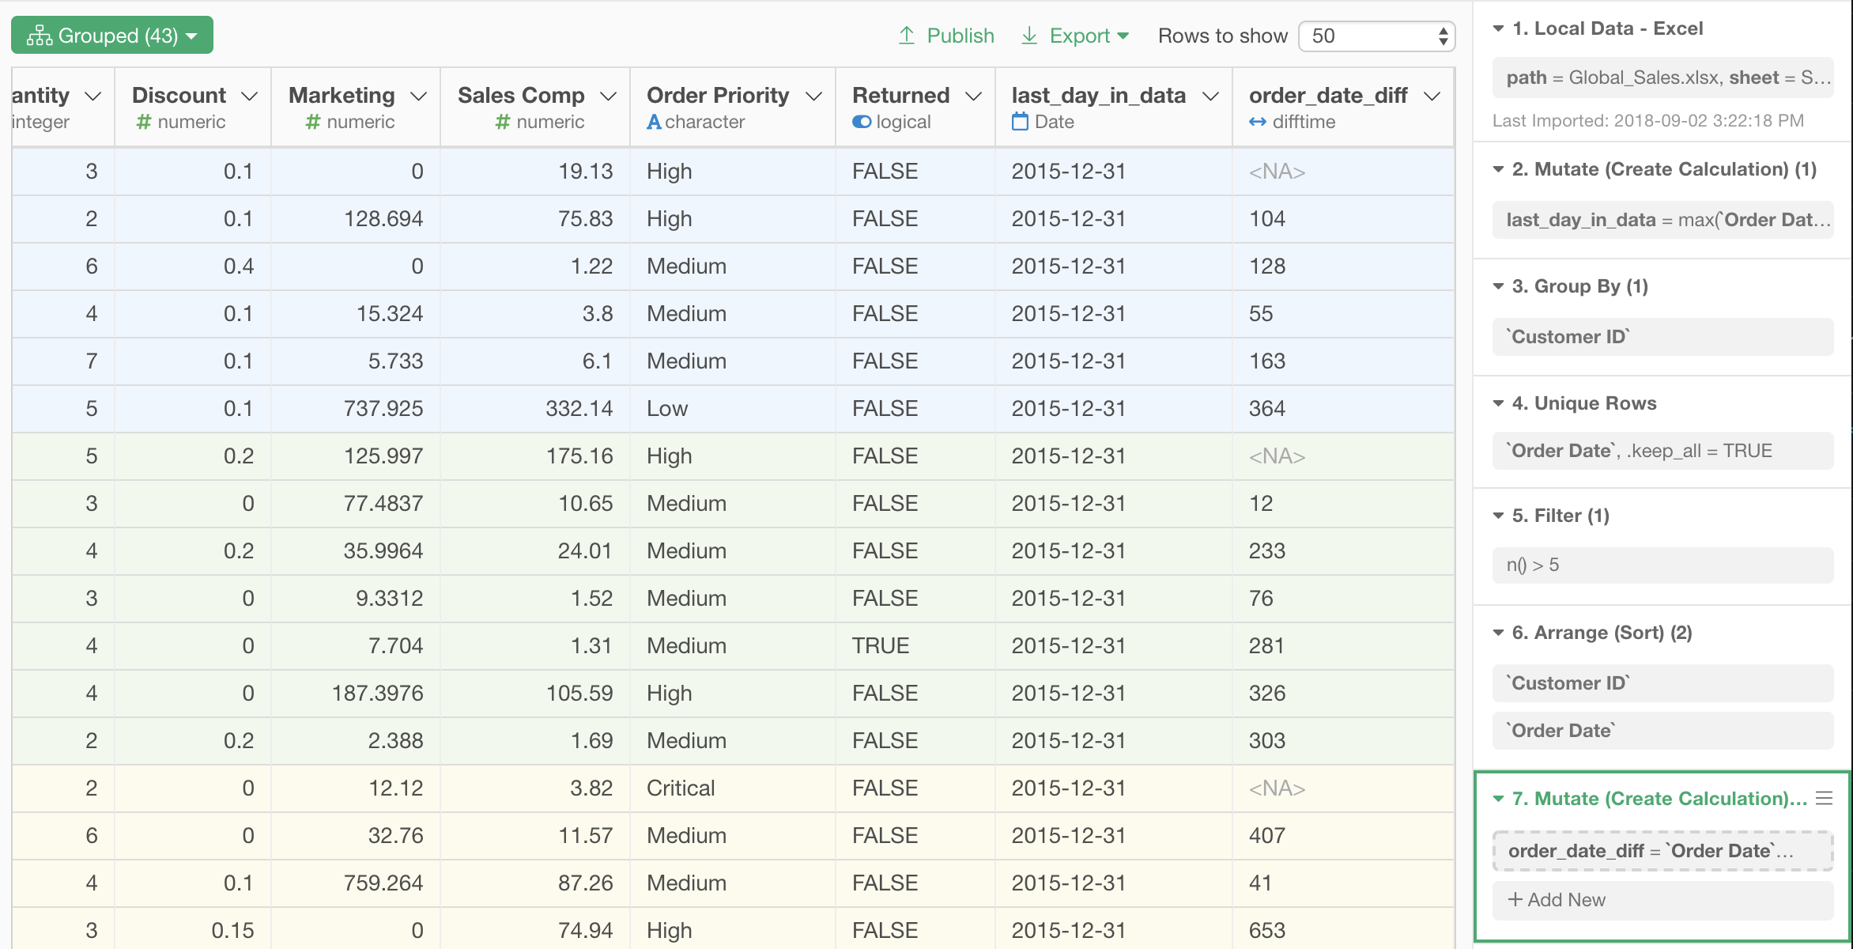This screenshot has width=1853, height=949.
Task: Collapse step 1 Local Data - Excel
Action: pyautogui.click(x=1498, y=28)
